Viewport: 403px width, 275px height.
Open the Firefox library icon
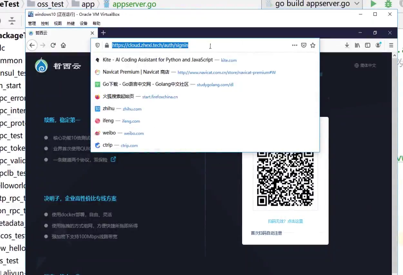(x=357, y=45)
